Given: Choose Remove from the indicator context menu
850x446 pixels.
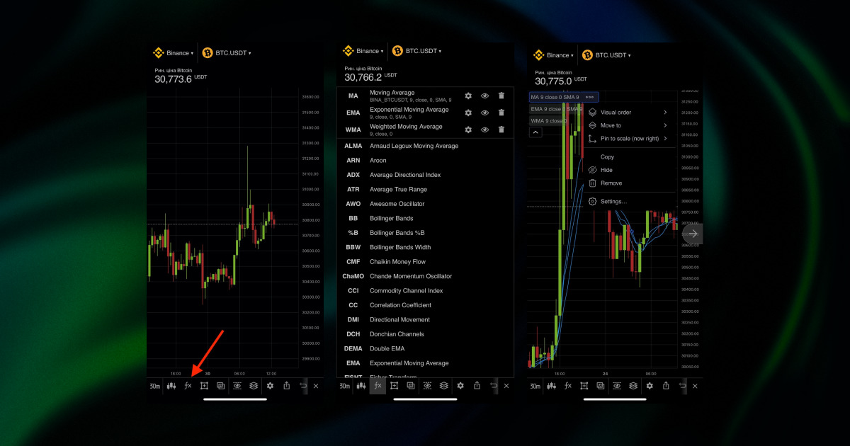Looking at the screenshot, I should pyautogui.click(x=613, y=183).
